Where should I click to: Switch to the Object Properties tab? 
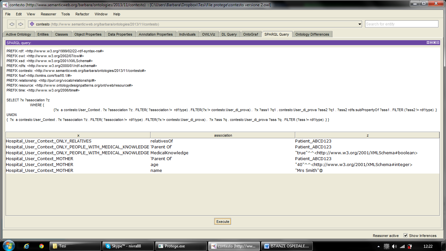(88, 34)
